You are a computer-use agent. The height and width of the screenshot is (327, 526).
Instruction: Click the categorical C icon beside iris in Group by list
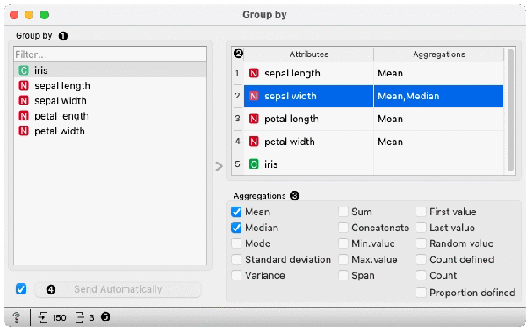24,70
